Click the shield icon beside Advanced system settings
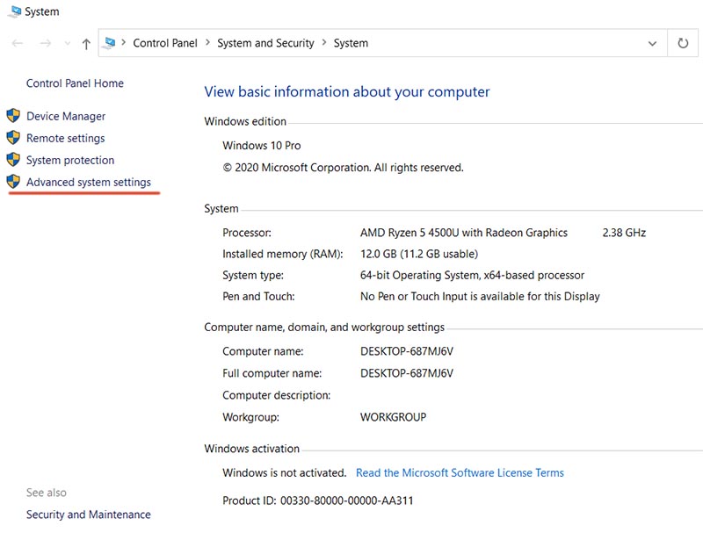The width and height of the screenshot is (703, 533). click(13, 182)
